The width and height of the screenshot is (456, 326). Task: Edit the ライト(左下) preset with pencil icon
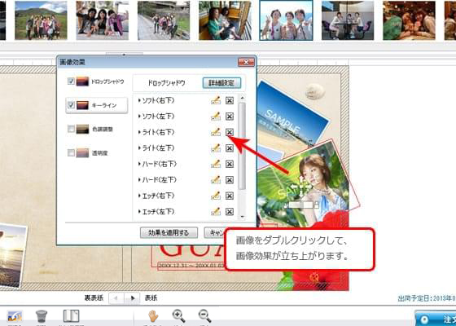tap(216, 148)
